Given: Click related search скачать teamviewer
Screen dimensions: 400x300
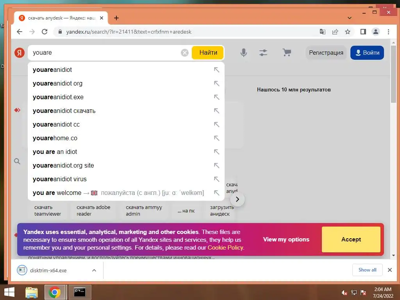Looking at the screenshot, I should (x=48, y=211).
